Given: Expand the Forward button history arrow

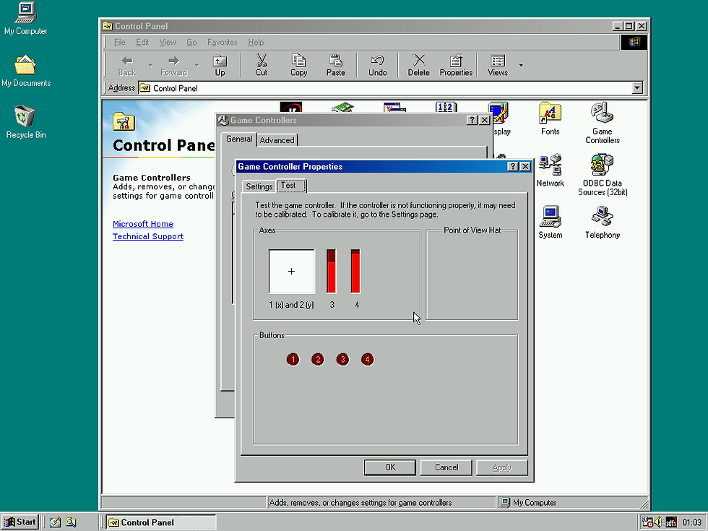Looking at the screenshot, I should pyautogui.click(x=197, y=66).
